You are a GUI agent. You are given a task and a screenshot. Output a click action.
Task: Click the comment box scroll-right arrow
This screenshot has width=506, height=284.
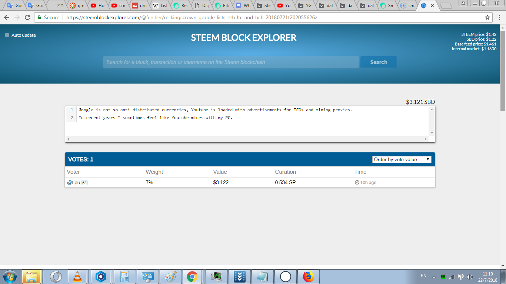click(426, 139)
